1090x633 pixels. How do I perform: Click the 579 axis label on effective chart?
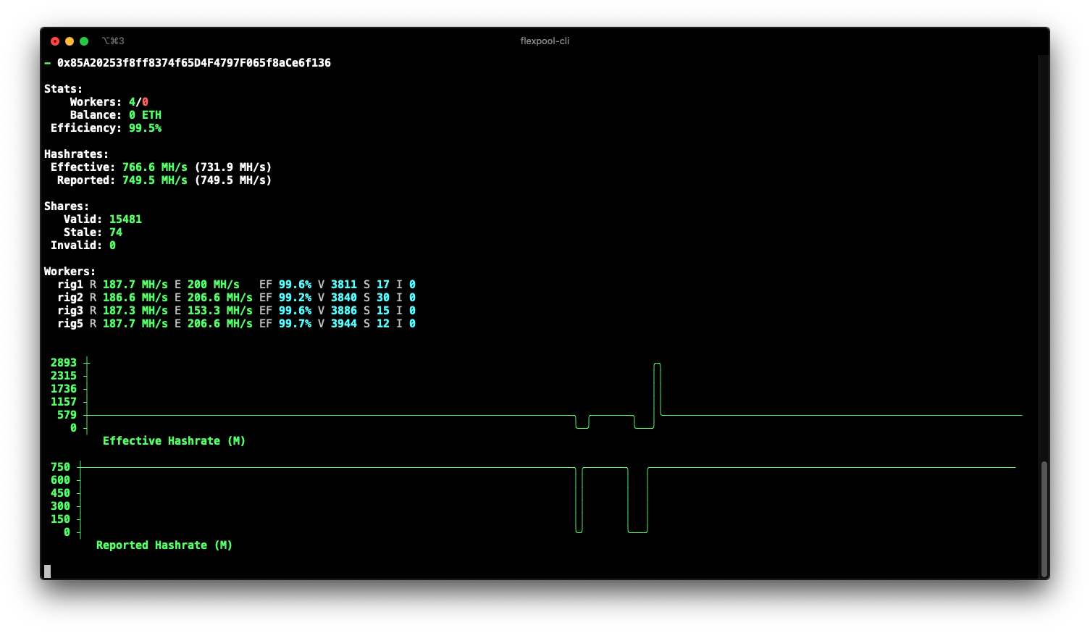(x=67, y=415)
